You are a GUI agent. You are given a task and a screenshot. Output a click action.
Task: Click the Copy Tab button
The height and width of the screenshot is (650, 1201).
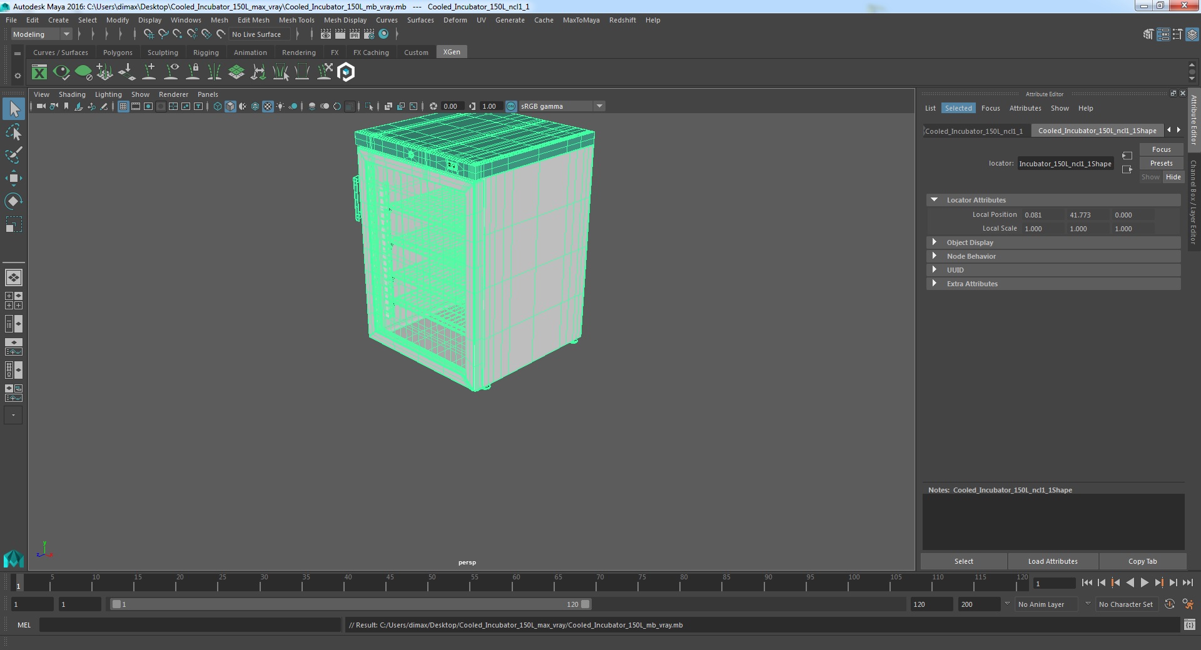click(x=1142, y=561)
